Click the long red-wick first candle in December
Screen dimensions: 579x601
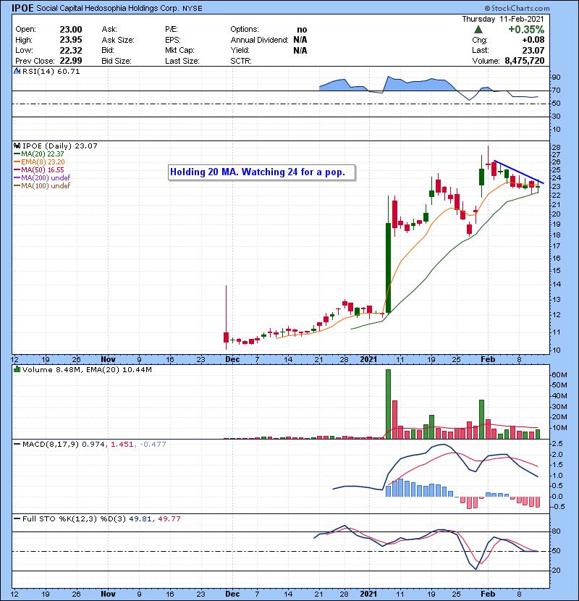(x=226, y=317)
